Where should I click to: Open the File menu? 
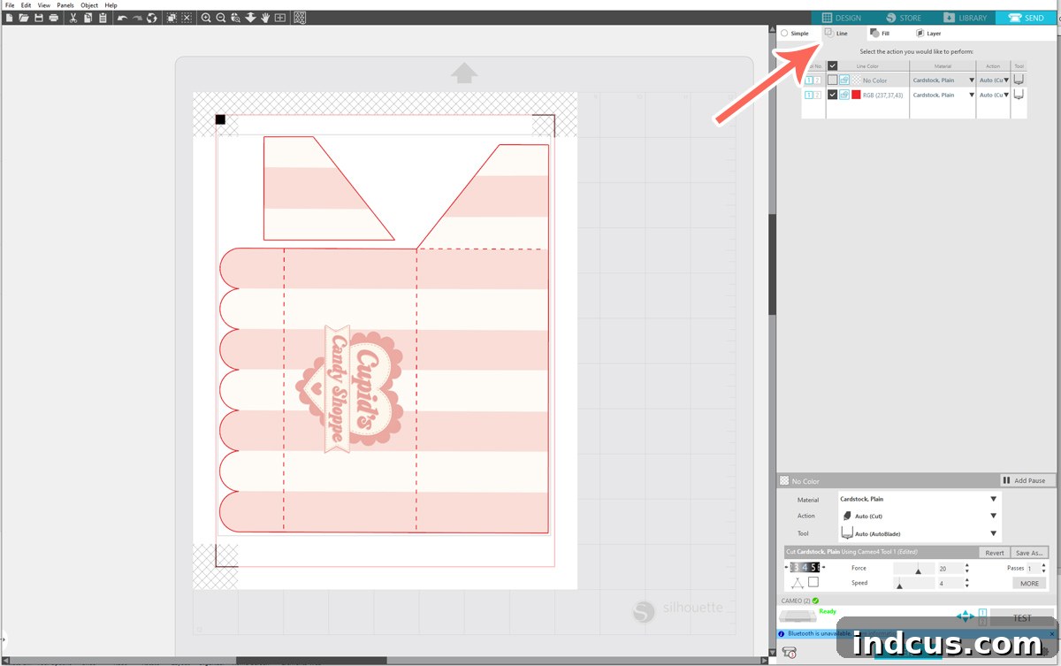click(x=9, y=5)
